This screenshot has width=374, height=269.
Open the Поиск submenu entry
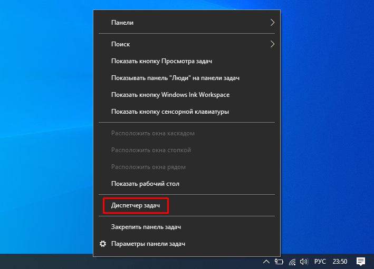pyautogui.click(x=187, y=44)
